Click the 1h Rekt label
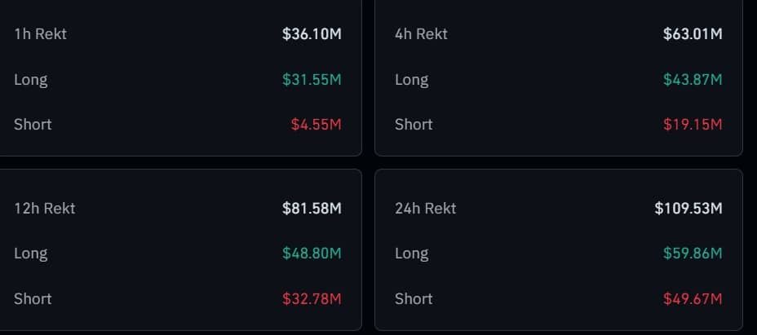Viewport: 757px width, 335px height. [41, 34]
